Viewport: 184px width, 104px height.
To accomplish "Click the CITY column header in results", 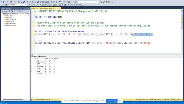I will click(x=40, y=58).
